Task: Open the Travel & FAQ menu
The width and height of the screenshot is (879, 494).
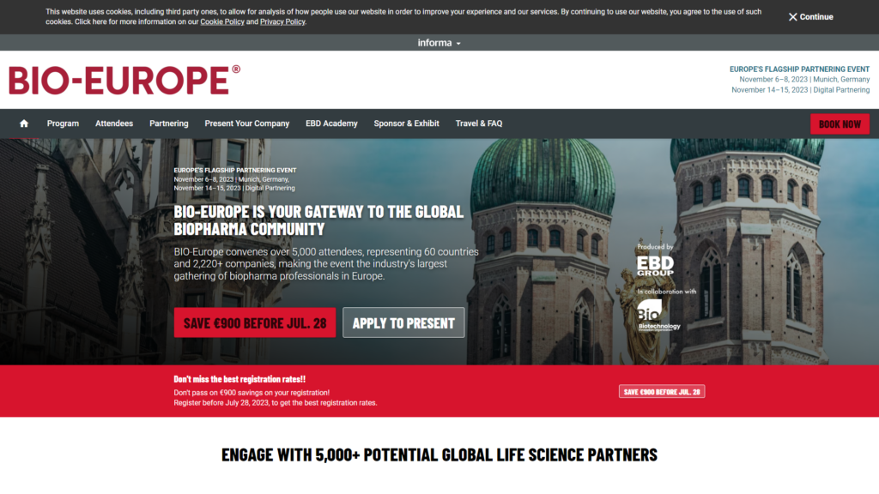Action: tap(479, 123)
